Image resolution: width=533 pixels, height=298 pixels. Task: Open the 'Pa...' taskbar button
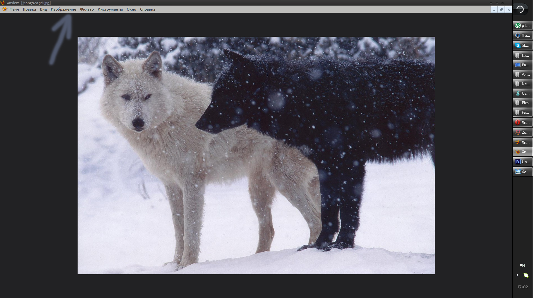click(523, 65)
